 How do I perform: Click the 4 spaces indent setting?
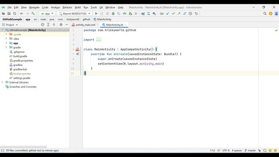237,150
